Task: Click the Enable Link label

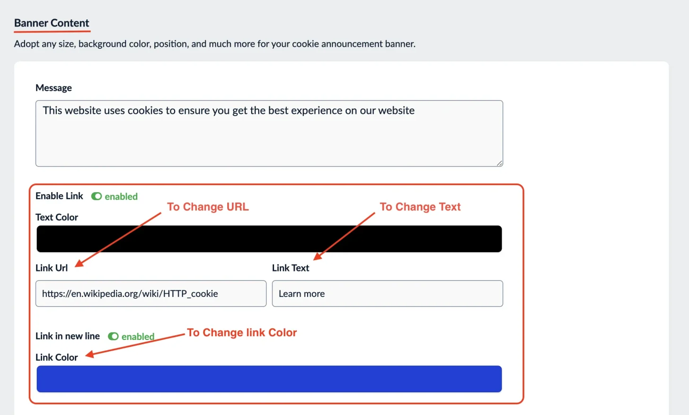Action: pyautogui.click(x=59, y=196)
